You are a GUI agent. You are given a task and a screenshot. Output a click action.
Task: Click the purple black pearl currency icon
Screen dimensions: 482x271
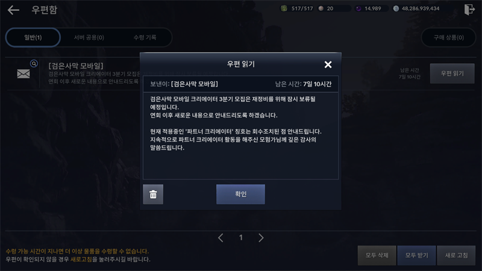358,8
